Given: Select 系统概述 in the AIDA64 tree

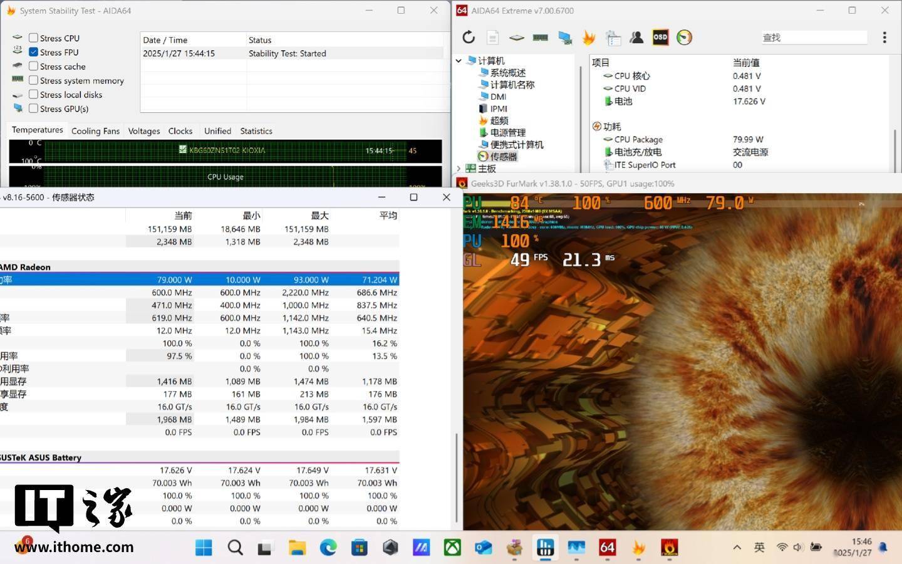Looking at the screenshot, I should pos(507,73).
